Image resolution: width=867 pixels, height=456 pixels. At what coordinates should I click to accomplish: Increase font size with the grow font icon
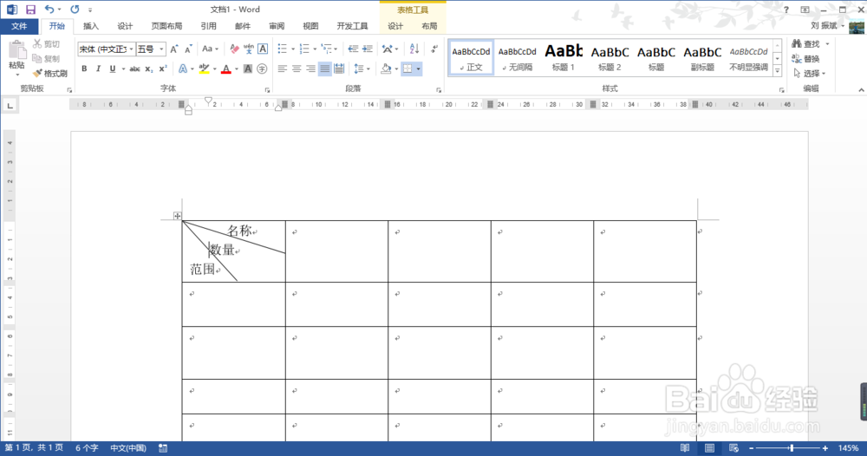tap(174, 49)
